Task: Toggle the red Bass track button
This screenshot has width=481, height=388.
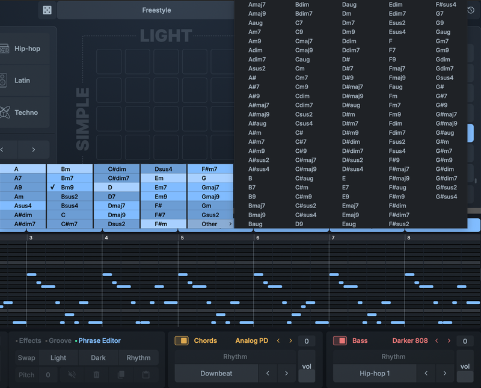Action: [x=340, y=340]
